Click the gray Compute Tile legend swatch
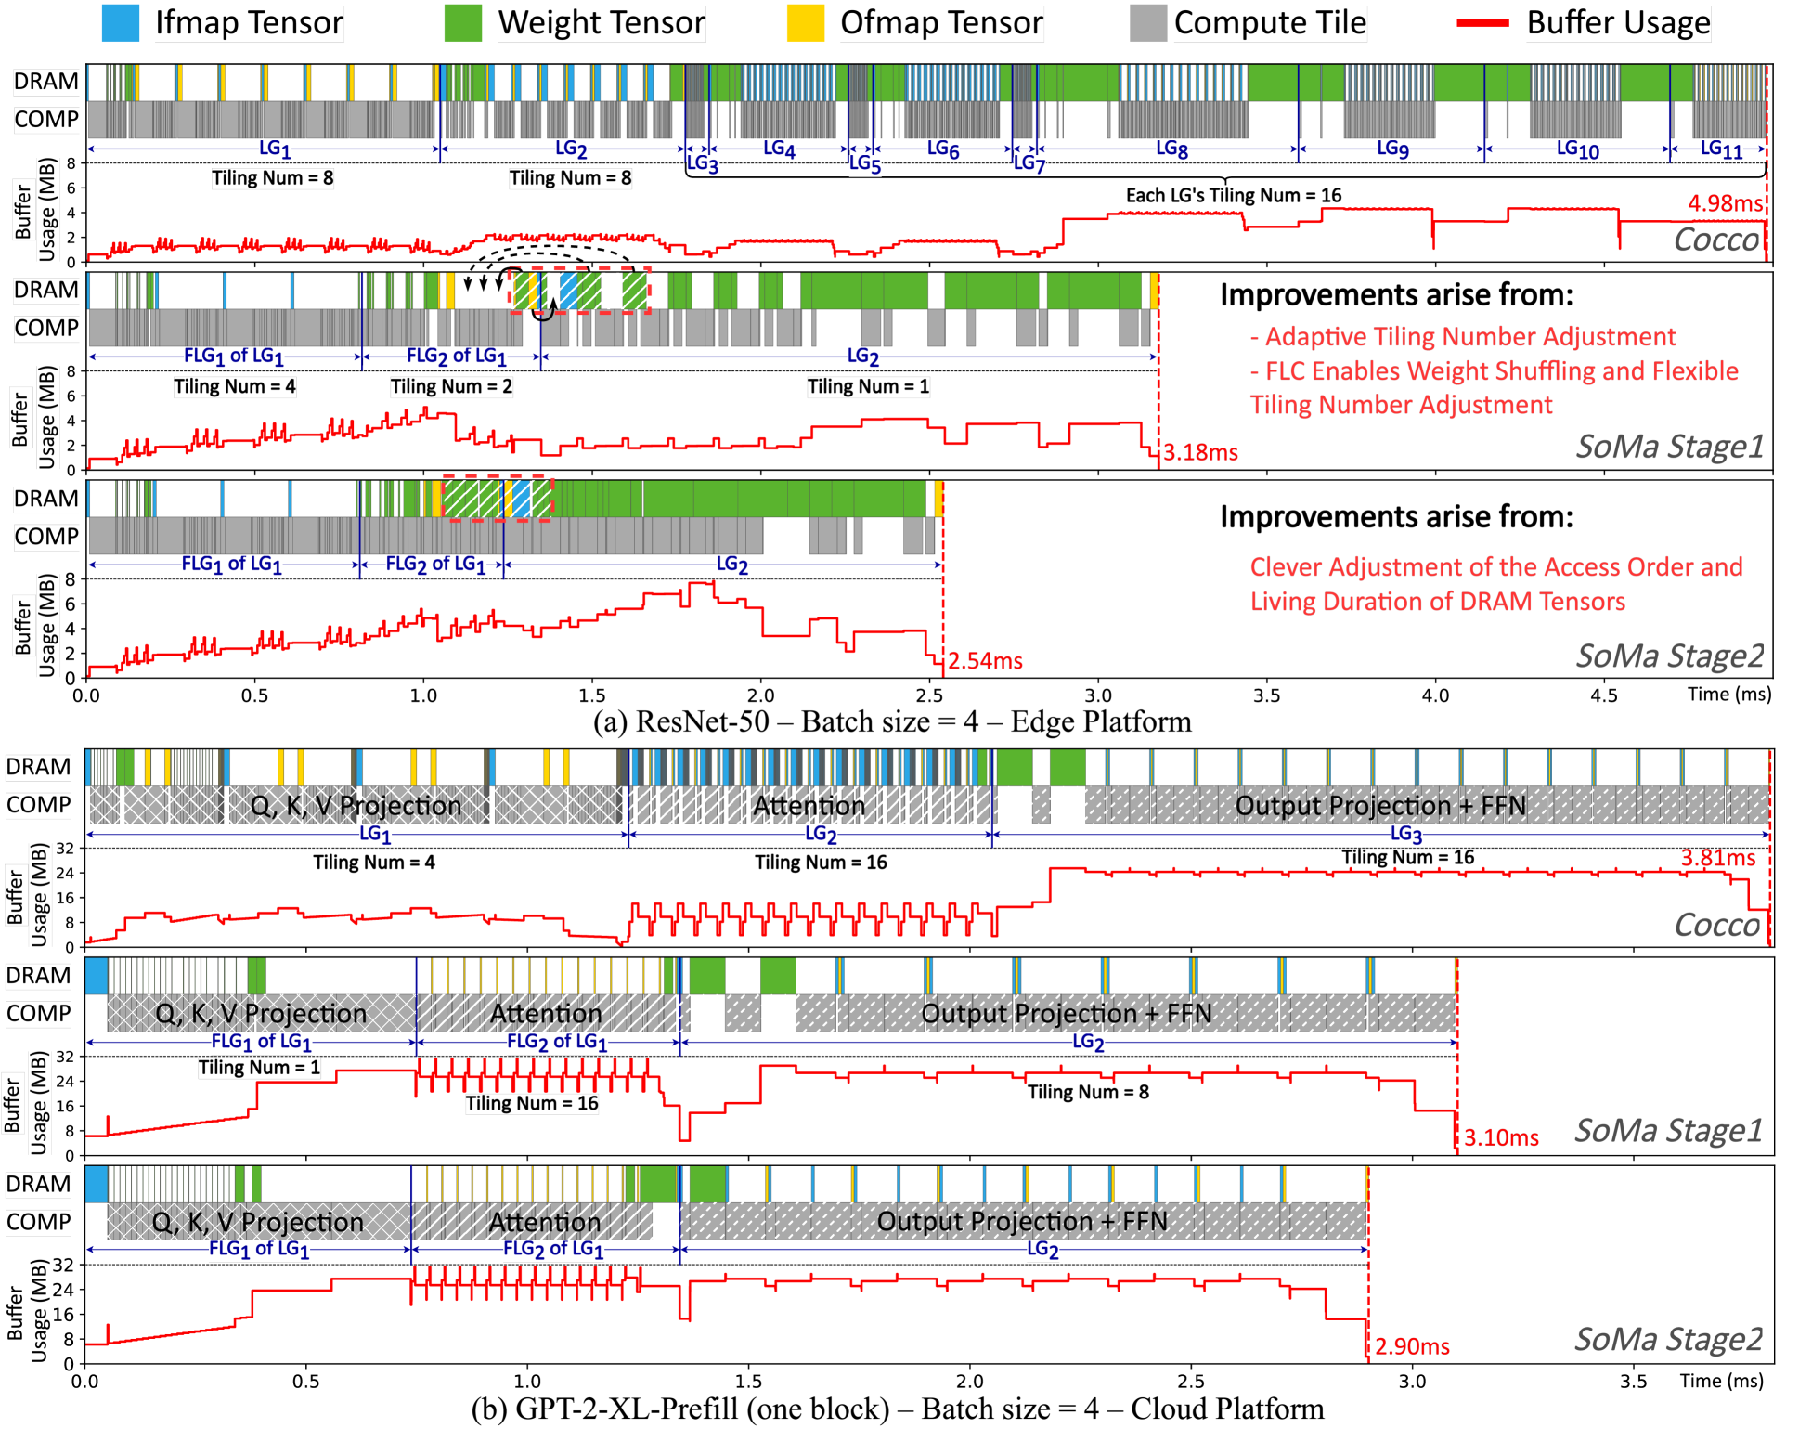 click(1147, 23)
